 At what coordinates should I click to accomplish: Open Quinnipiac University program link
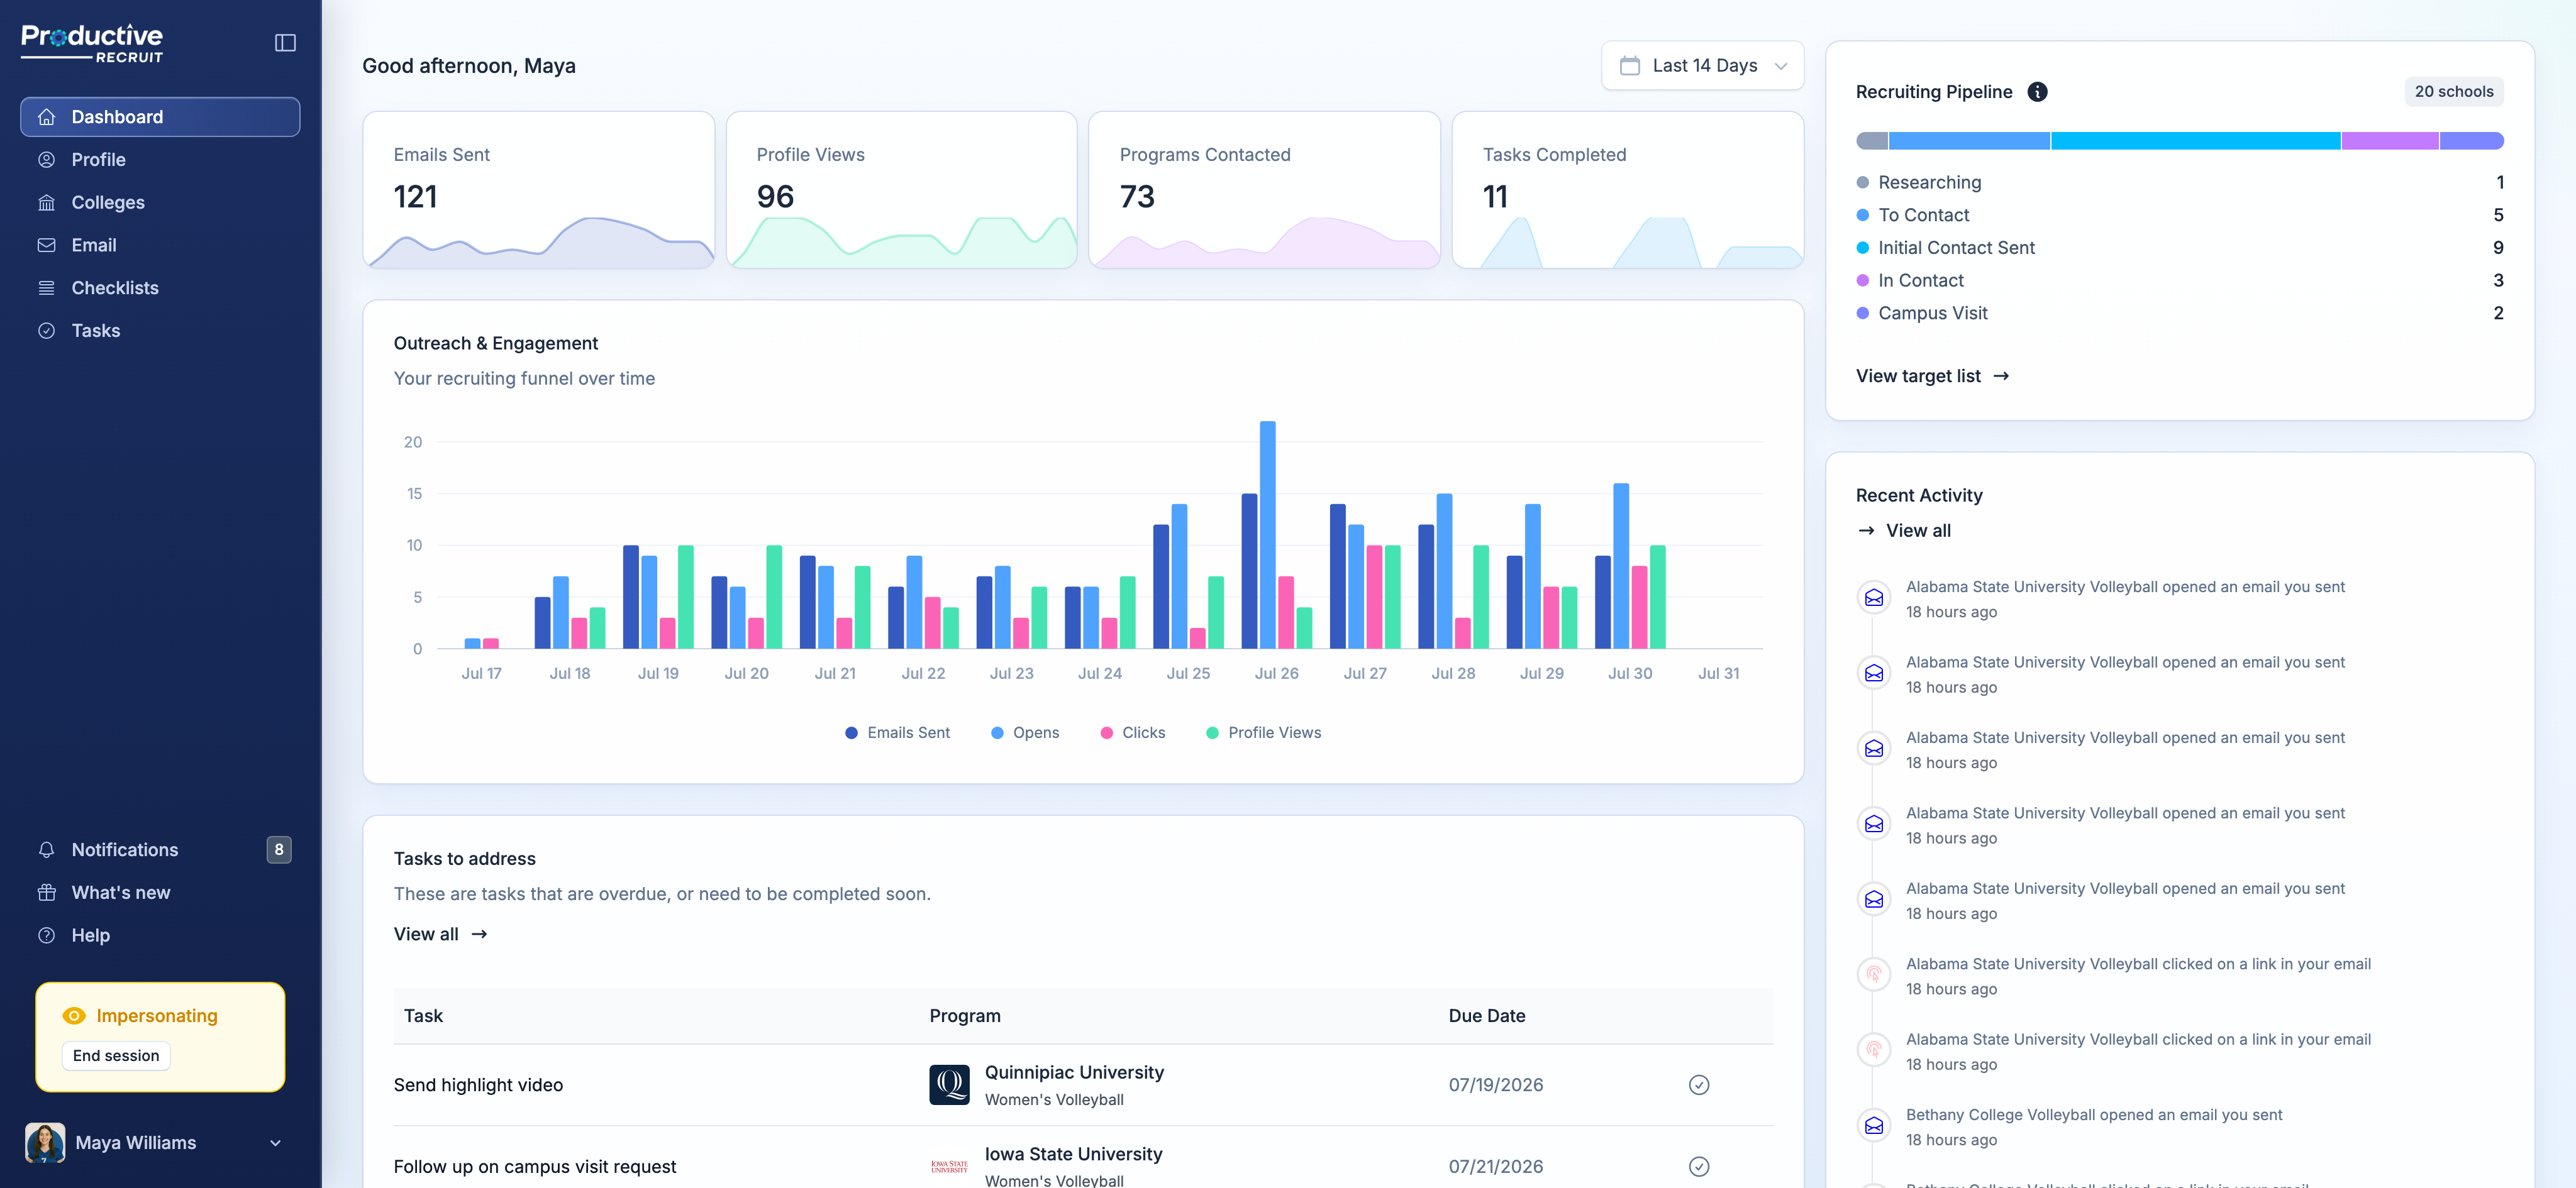pos(1074,1072)
